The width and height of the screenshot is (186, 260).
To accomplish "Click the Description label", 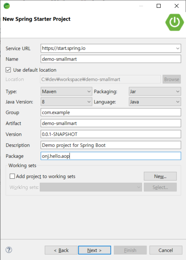I will [x=18, y=145].
